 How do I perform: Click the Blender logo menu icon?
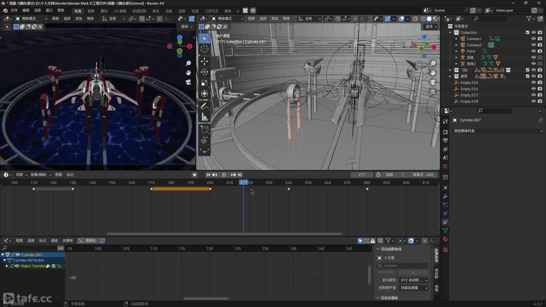tap(5, 11)
